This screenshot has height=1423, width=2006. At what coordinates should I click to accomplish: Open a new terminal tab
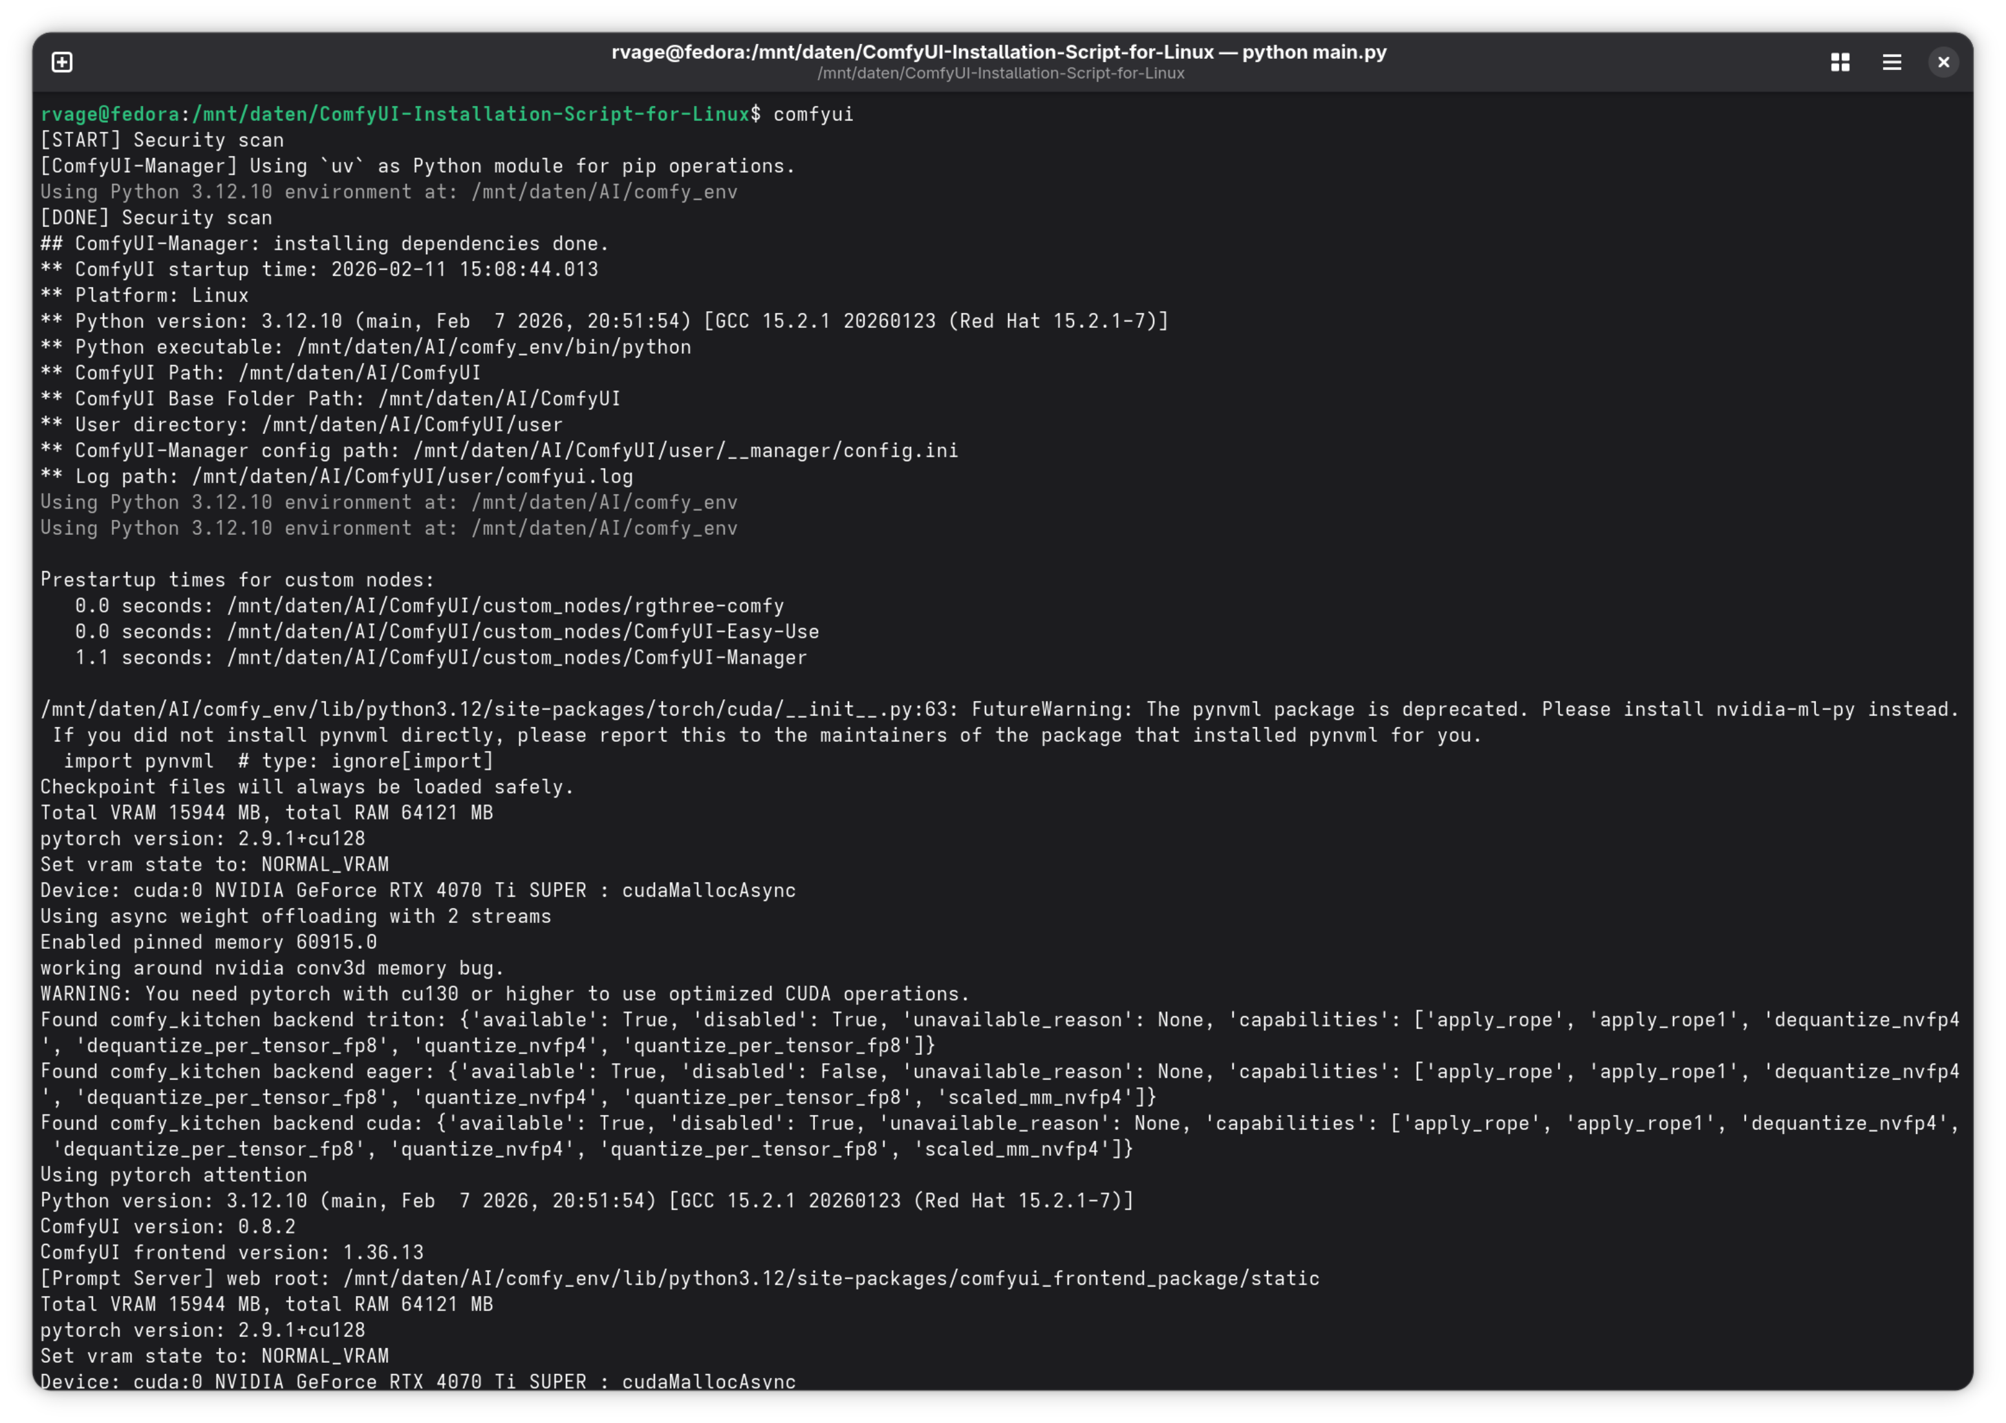tap(62, 62)
